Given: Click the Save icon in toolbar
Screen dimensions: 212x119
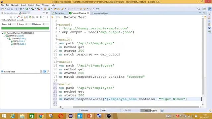Looking at the screenshot, I should pyautogui.click(x=8, y=9).
